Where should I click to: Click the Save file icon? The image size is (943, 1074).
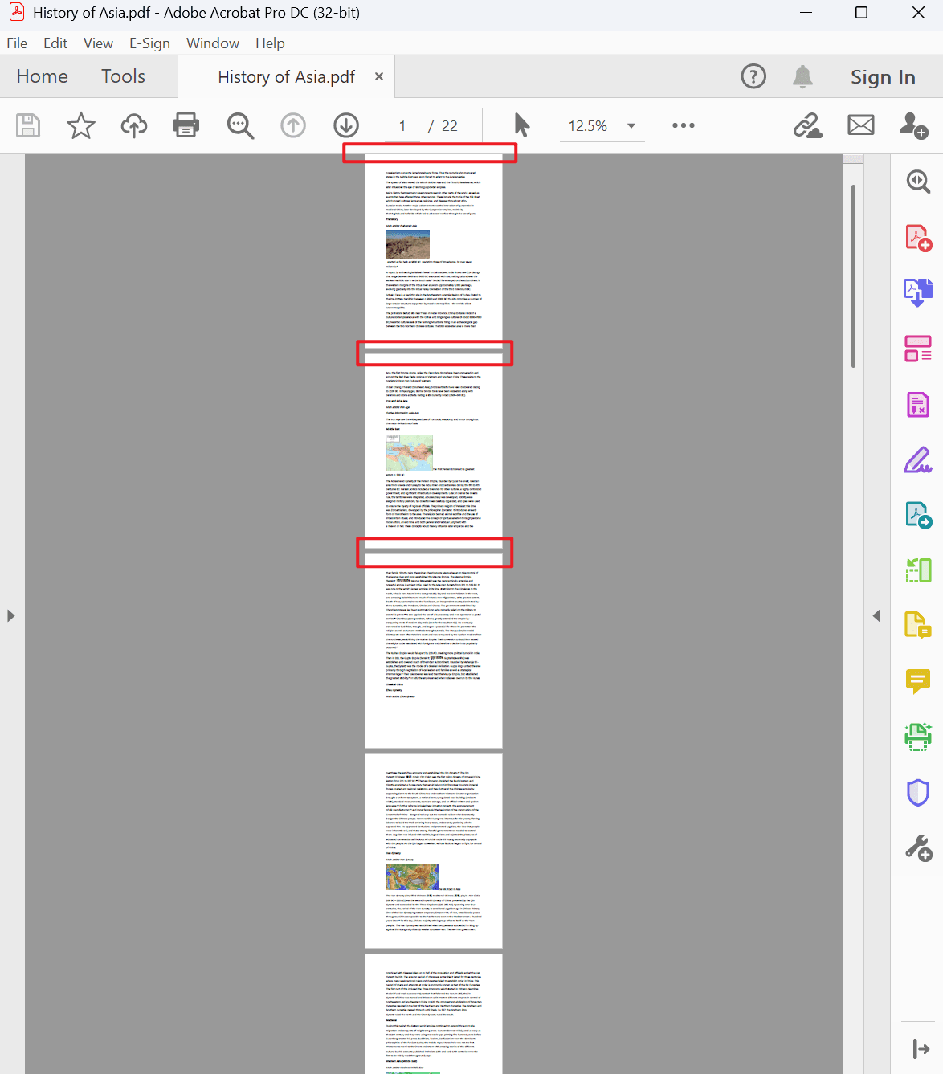click(28, 125)
